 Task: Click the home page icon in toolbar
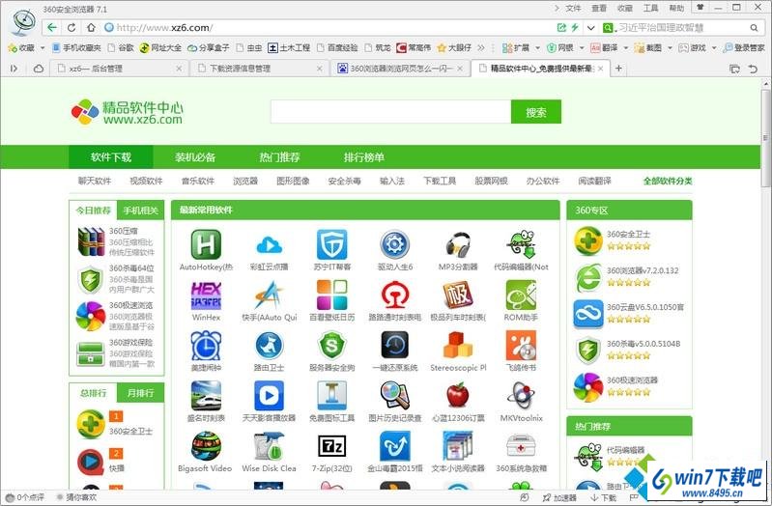91,27
